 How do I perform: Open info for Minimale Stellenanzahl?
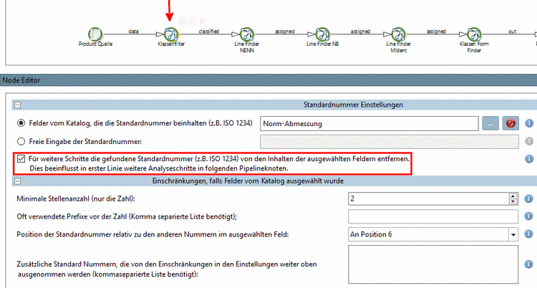529,199
